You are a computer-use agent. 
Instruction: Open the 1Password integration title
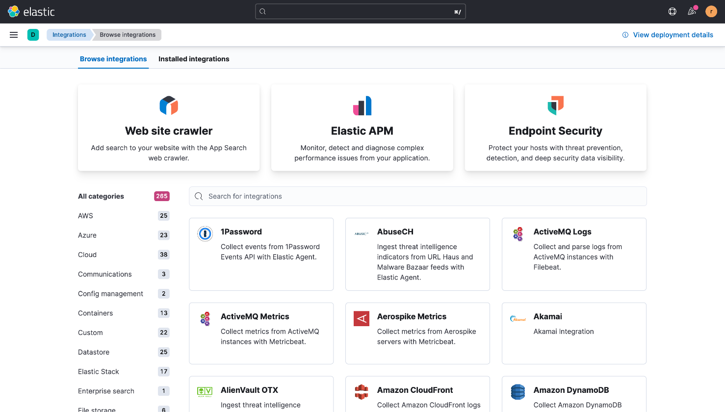[x=241, y=232]
